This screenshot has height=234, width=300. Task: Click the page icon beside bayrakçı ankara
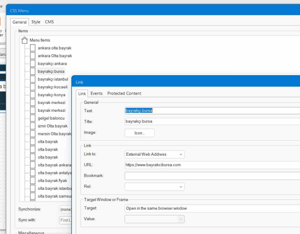33,63
